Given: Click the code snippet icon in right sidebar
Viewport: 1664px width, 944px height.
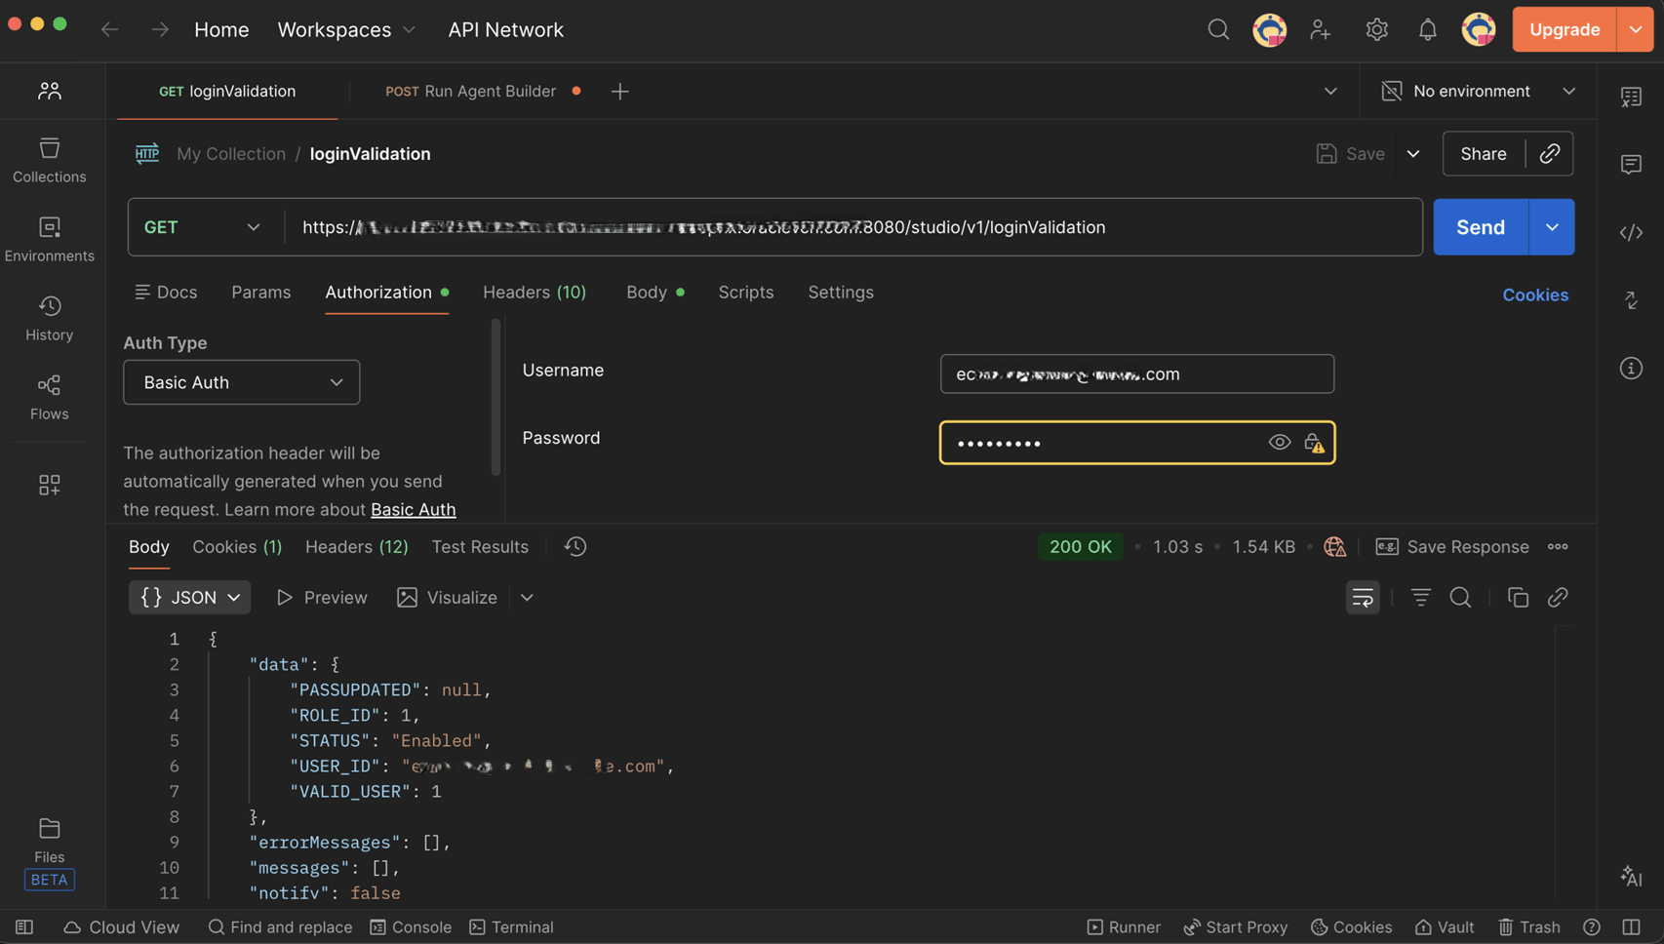Looking at the screenshot, I should pyautogui.click(x=1631, y=232).
